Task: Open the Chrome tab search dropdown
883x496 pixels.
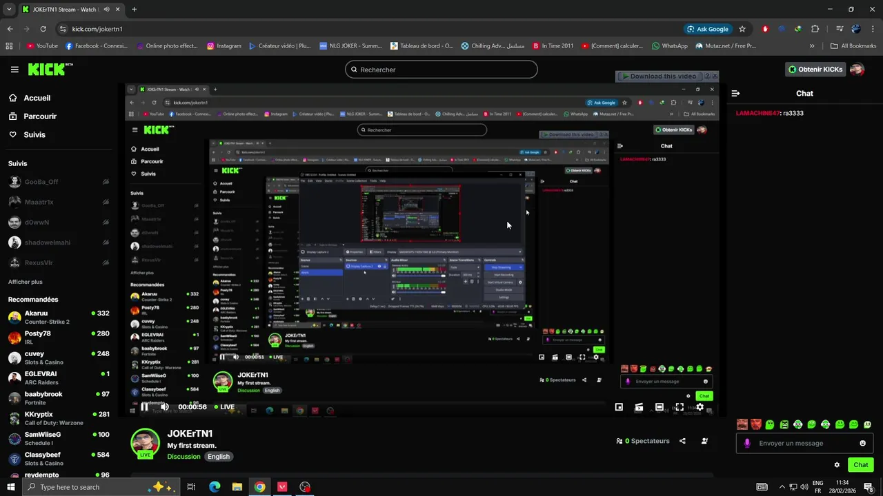Action: (x=9, y=9)
